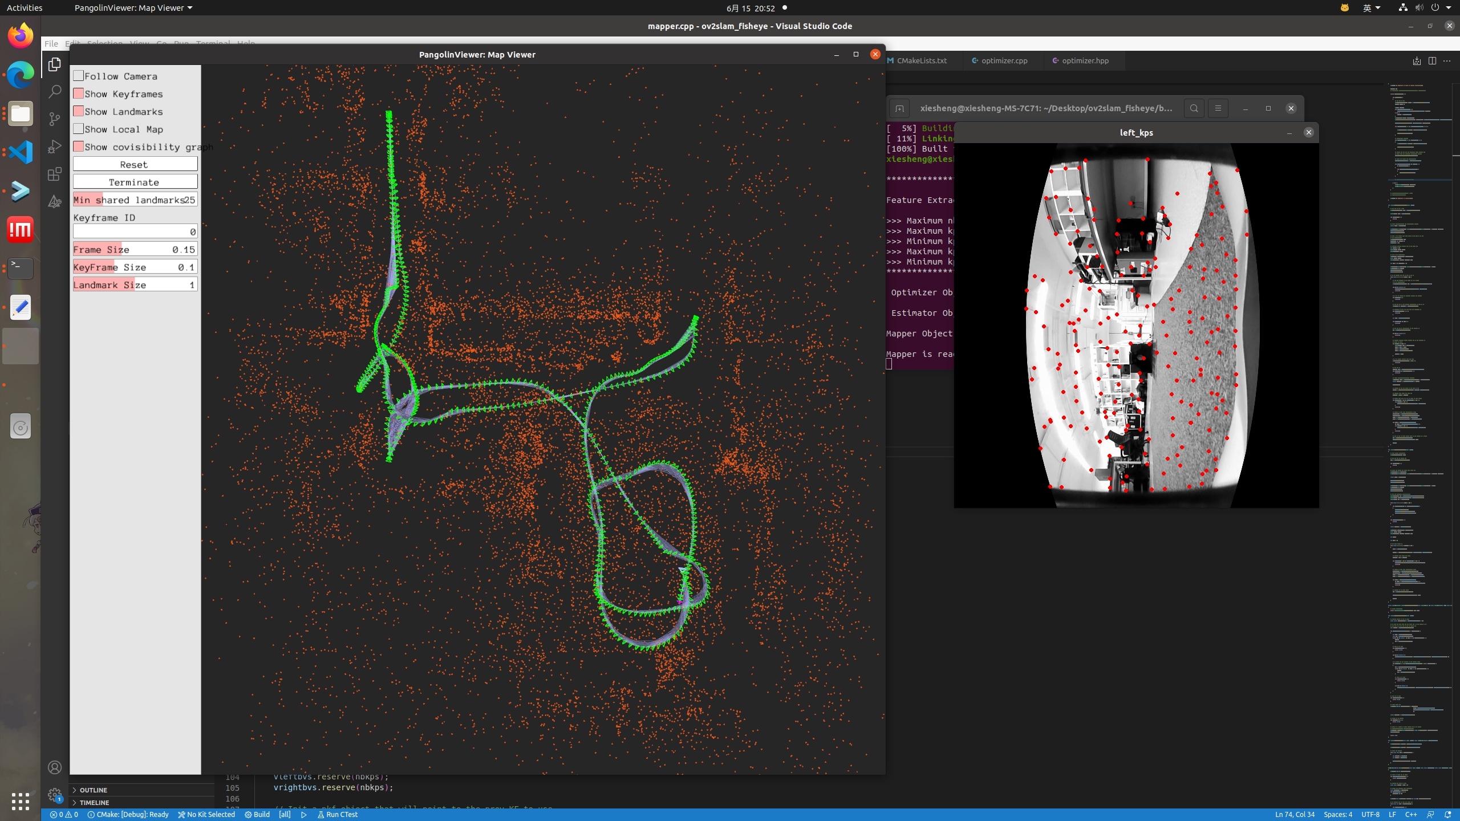Switch to CMakeLists.txt tab
The width and height of the screenshot is (1460, 821).
(921, 61)
